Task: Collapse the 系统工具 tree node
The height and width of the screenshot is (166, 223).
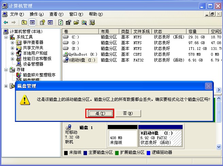Action: 7,37
